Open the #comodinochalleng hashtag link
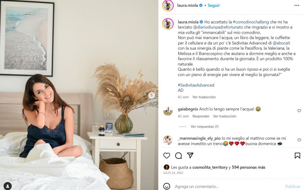Screen dimensions: 305x190 tap(251, 22)
